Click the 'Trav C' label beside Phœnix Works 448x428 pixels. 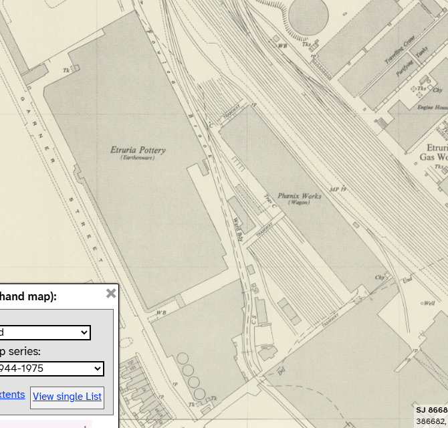(x=269, y=201)
